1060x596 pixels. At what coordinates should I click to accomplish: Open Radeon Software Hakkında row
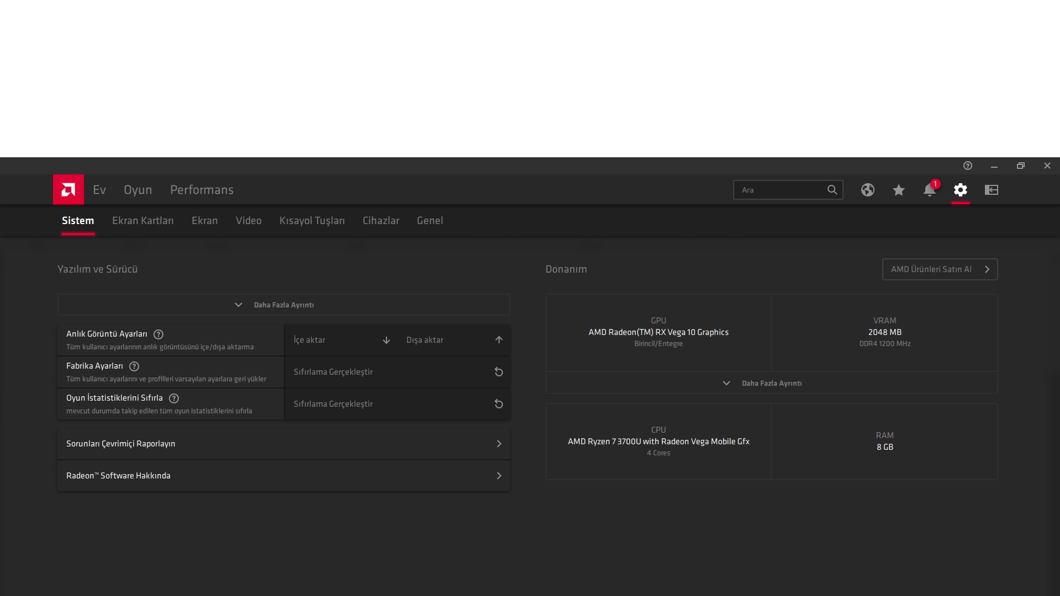coord(284,476)
